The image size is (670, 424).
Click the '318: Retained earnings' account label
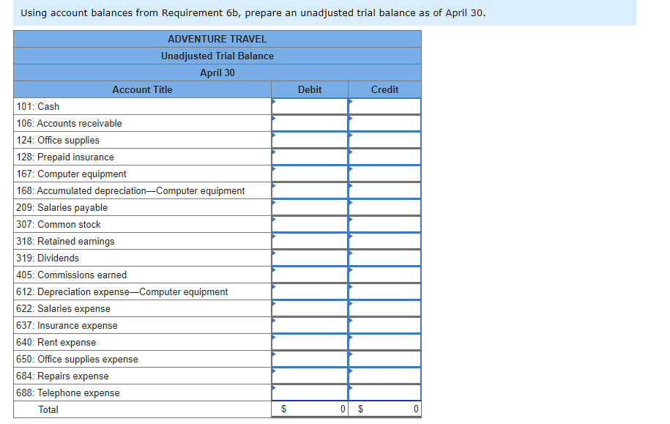pyautogui.click(x=65, y=242)
